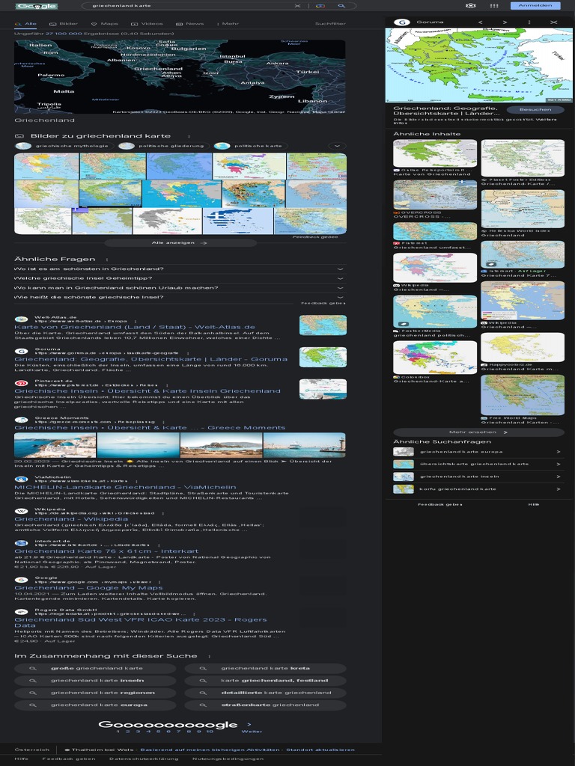Search suggestion 'griechenland karte kreta'
This screenshot has width=575, height=766.
pos(265,668)
